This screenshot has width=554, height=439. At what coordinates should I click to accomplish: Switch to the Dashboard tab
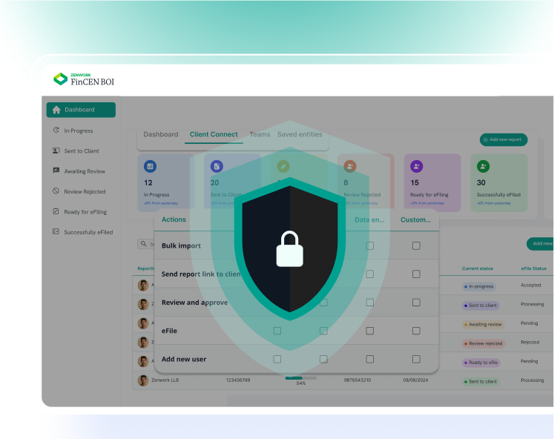click(x=161, y=134)
